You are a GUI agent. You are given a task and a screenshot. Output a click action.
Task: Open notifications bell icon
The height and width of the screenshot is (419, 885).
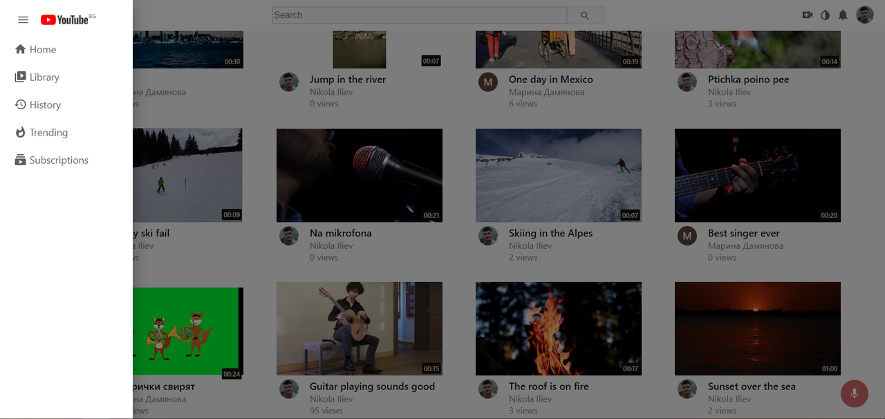843,15
